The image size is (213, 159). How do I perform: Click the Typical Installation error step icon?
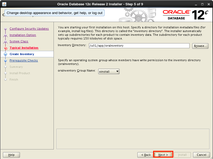click(6, 48)
